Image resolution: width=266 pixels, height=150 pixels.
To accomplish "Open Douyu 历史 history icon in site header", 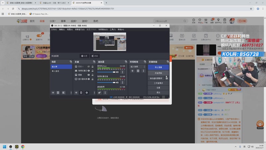I will [x=194, y=21].
